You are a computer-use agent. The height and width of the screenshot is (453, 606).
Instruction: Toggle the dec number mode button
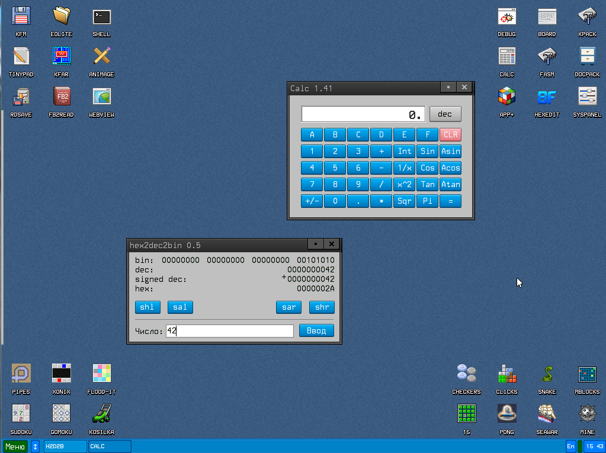click(x=445, y=114)
